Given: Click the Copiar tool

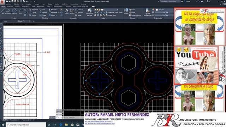Looking at the screenshot, I should [x=33, y=13].
